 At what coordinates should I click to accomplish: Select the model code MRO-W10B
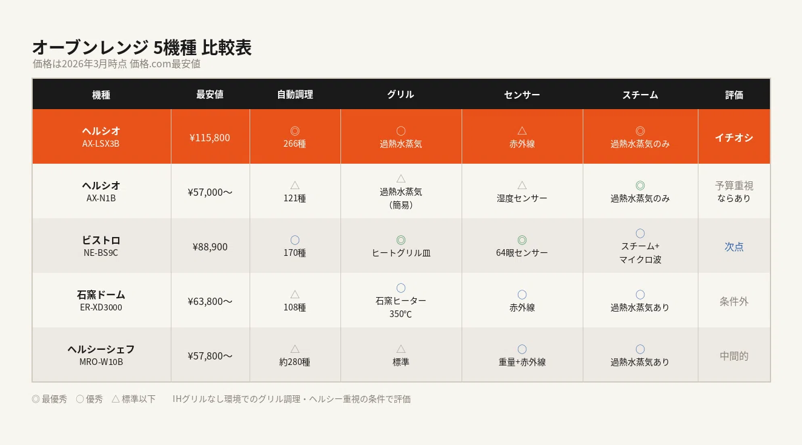(101, 362)
